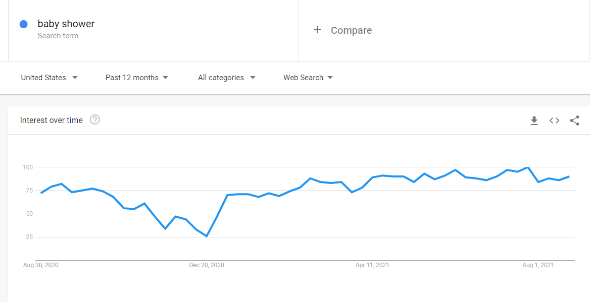Open the United States region dropdown
Screen dimensions: 590x302
(x=49, y=78)
